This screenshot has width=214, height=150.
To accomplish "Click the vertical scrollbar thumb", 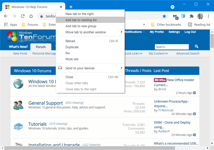I will pyautogui.click(x=212, y=41).
